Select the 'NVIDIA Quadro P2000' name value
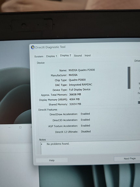The image size is (140, 187). tap(82, 70)
